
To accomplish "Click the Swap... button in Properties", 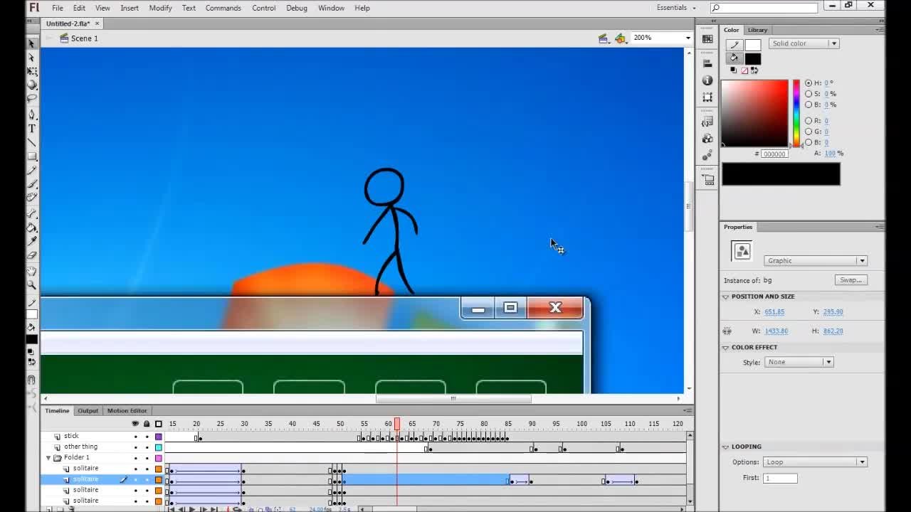I will 851,280.
